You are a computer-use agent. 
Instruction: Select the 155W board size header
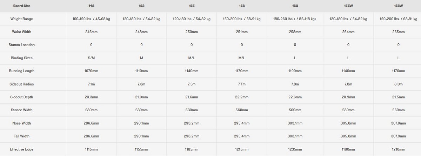point(348,6)
